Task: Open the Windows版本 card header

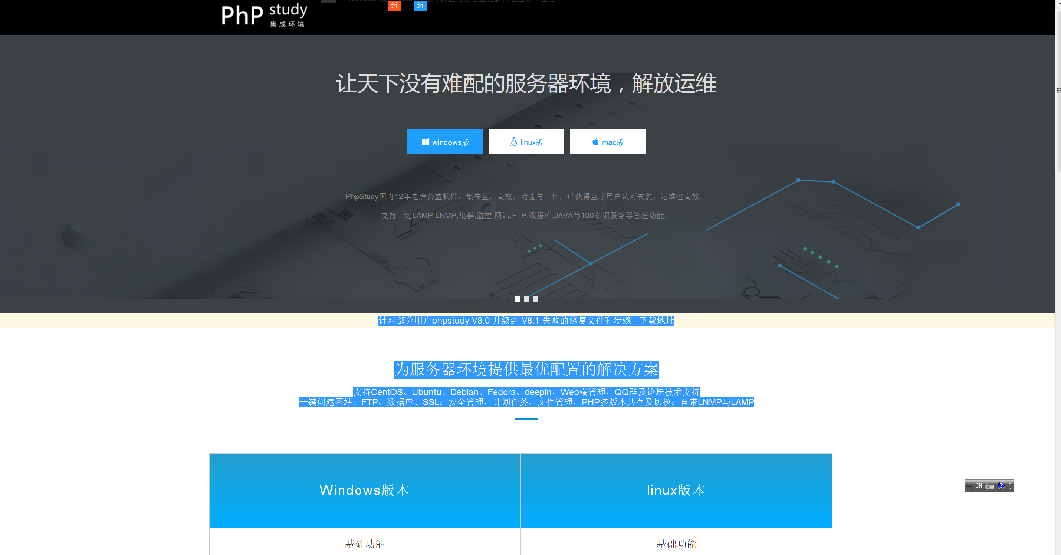Action: [365, 490]
